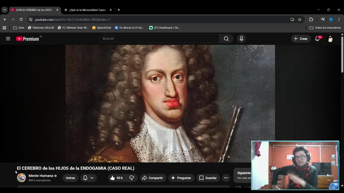Click the search magnifier button
Screen dimensions: 344x193
(x=226, y=39)
